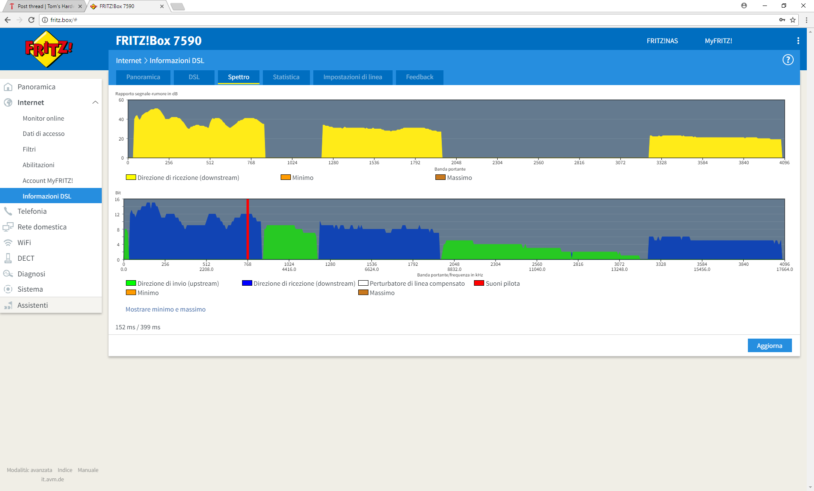Image resolution: width=814 pixels, height=491 pixels.
Task: Click the yellow downstream legend swatch
Action: pos(131,177)
